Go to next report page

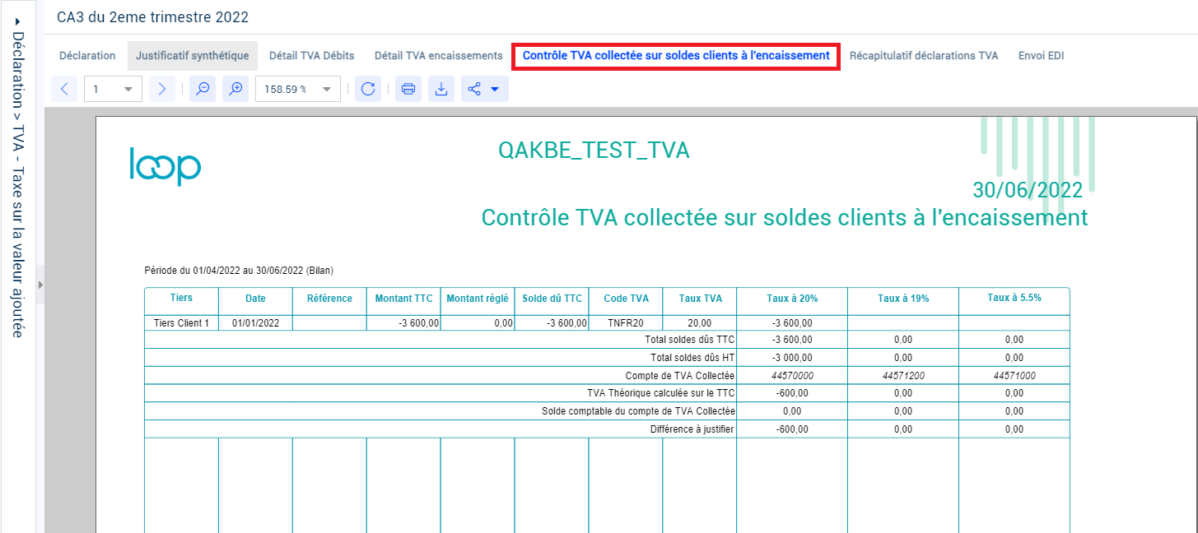pyautogui.click(x=162, y=89)
